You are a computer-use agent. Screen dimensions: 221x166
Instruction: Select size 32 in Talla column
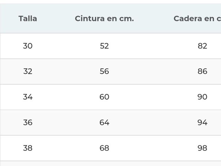[x=28, y=71]
